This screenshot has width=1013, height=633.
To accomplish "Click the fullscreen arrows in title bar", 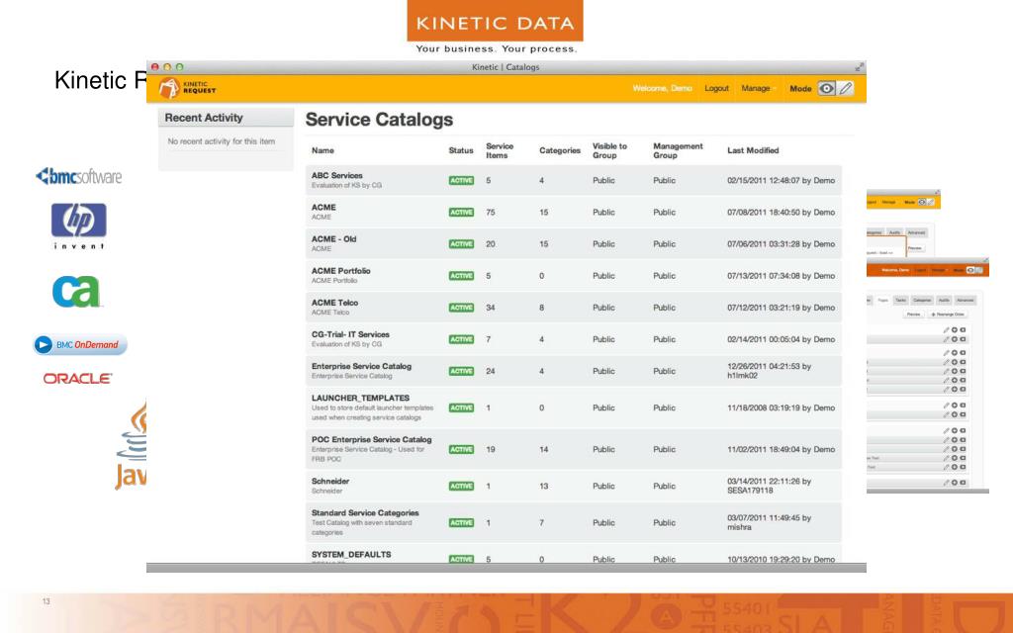I will tap(860, 67).
